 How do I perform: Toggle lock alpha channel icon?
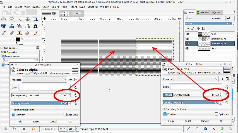[204, 28]
